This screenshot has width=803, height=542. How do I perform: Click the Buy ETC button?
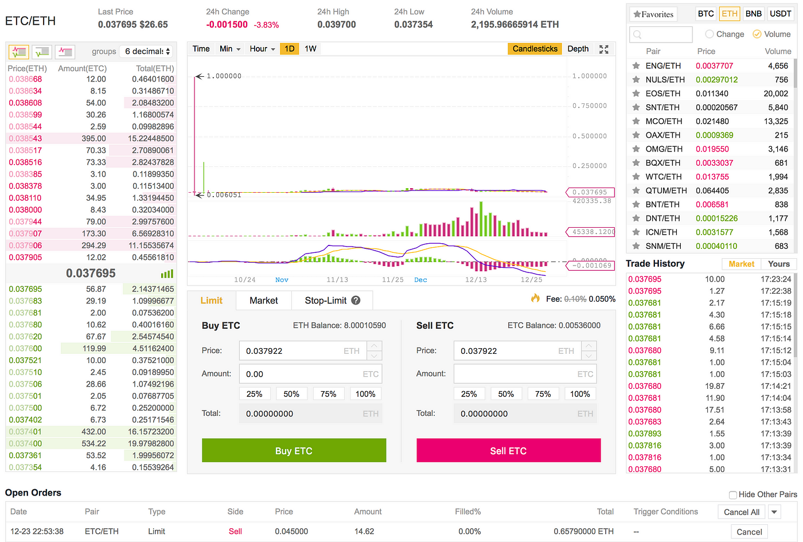[294, 451]
